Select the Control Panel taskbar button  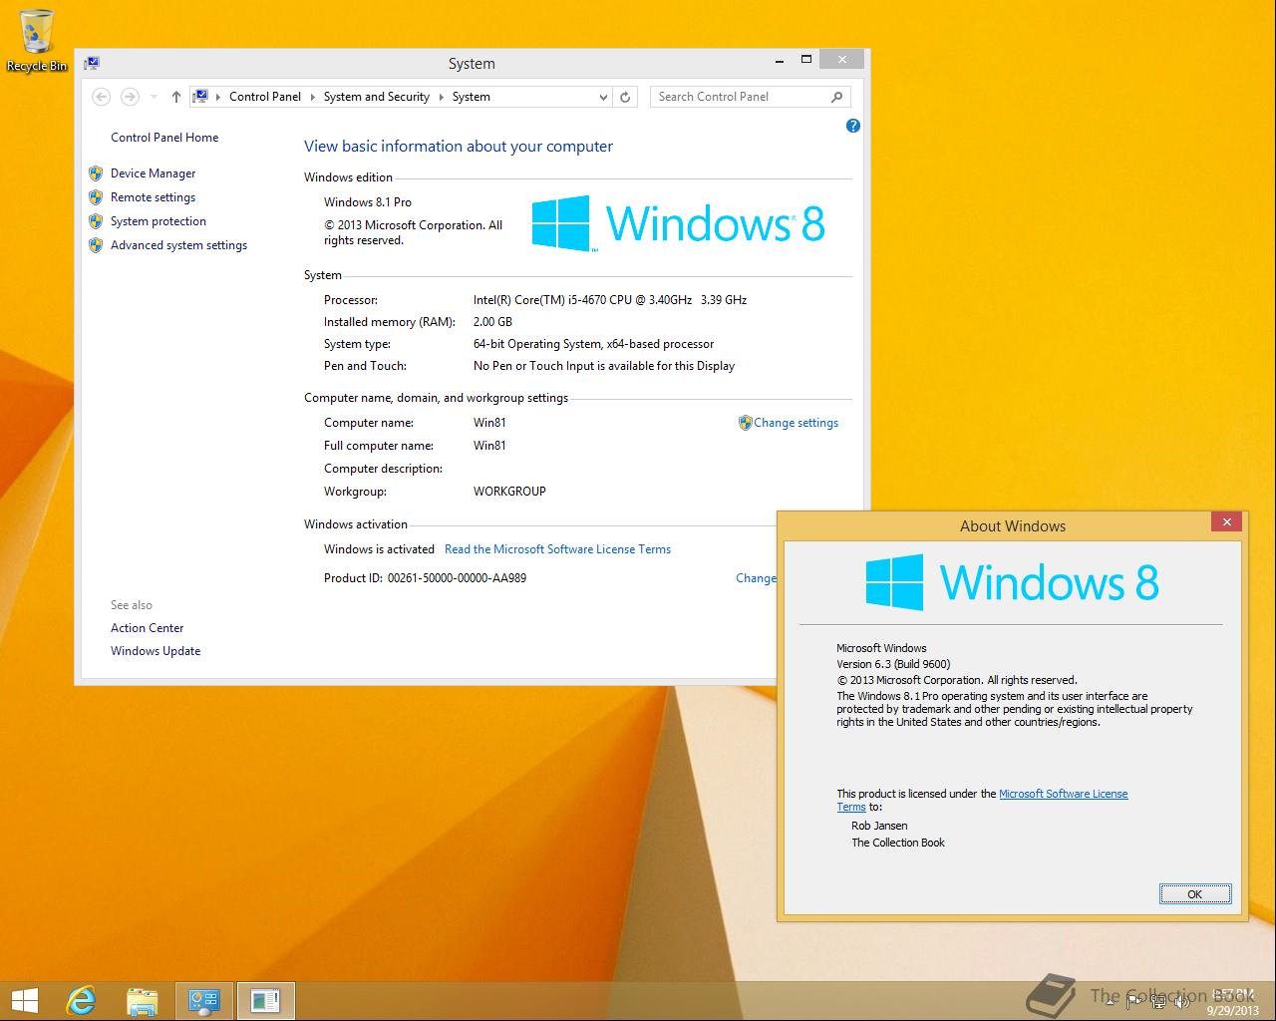tap(204, 1000)
